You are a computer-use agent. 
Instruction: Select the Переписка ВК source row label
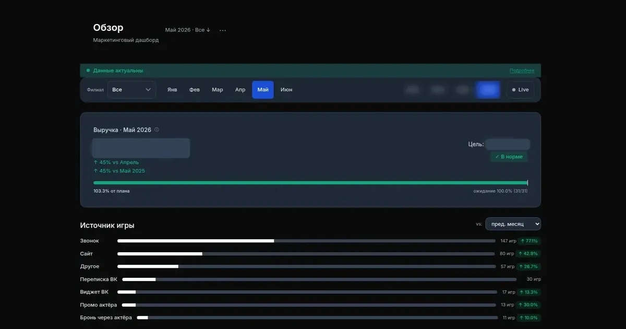click(99, 279)
